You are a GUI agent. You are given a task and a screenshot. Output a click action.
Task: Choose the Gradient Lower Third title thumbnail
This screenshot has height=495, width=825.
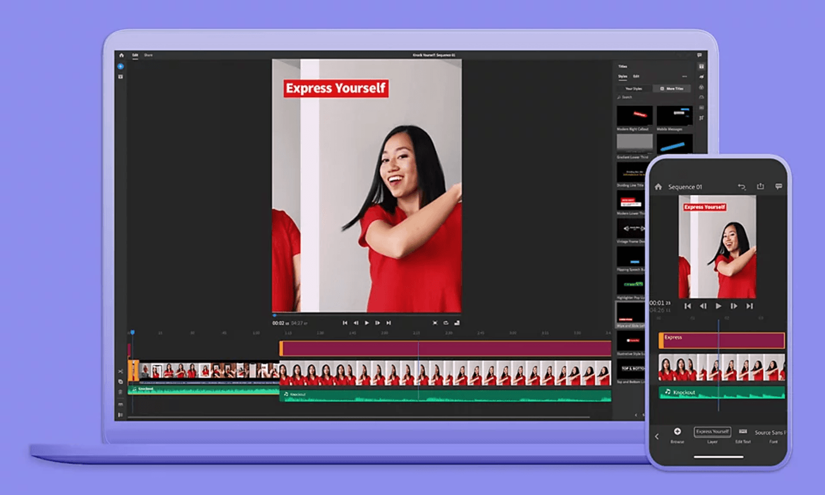click(635, 144)
